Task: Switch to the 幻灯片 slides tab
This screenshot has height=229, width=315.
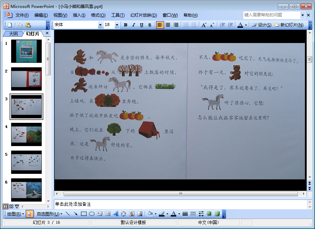Action: [32, 34]
